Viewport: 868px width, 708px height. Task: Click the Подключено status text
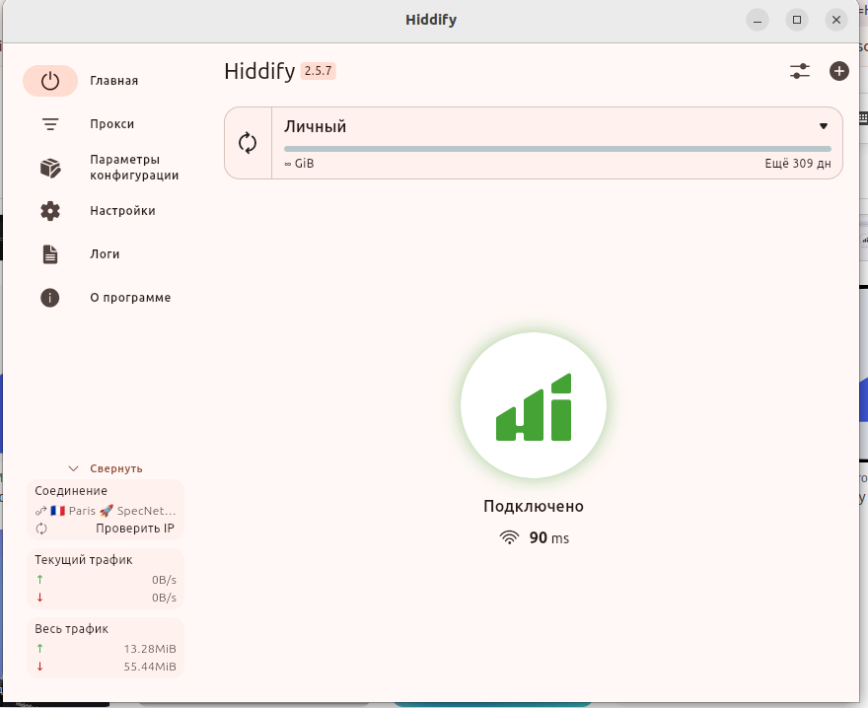[534, 507]
